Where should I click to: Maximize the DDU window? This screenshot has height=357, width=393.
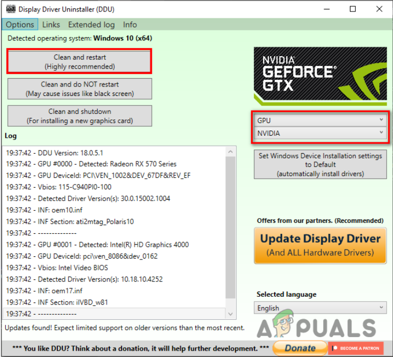(353, 9)
